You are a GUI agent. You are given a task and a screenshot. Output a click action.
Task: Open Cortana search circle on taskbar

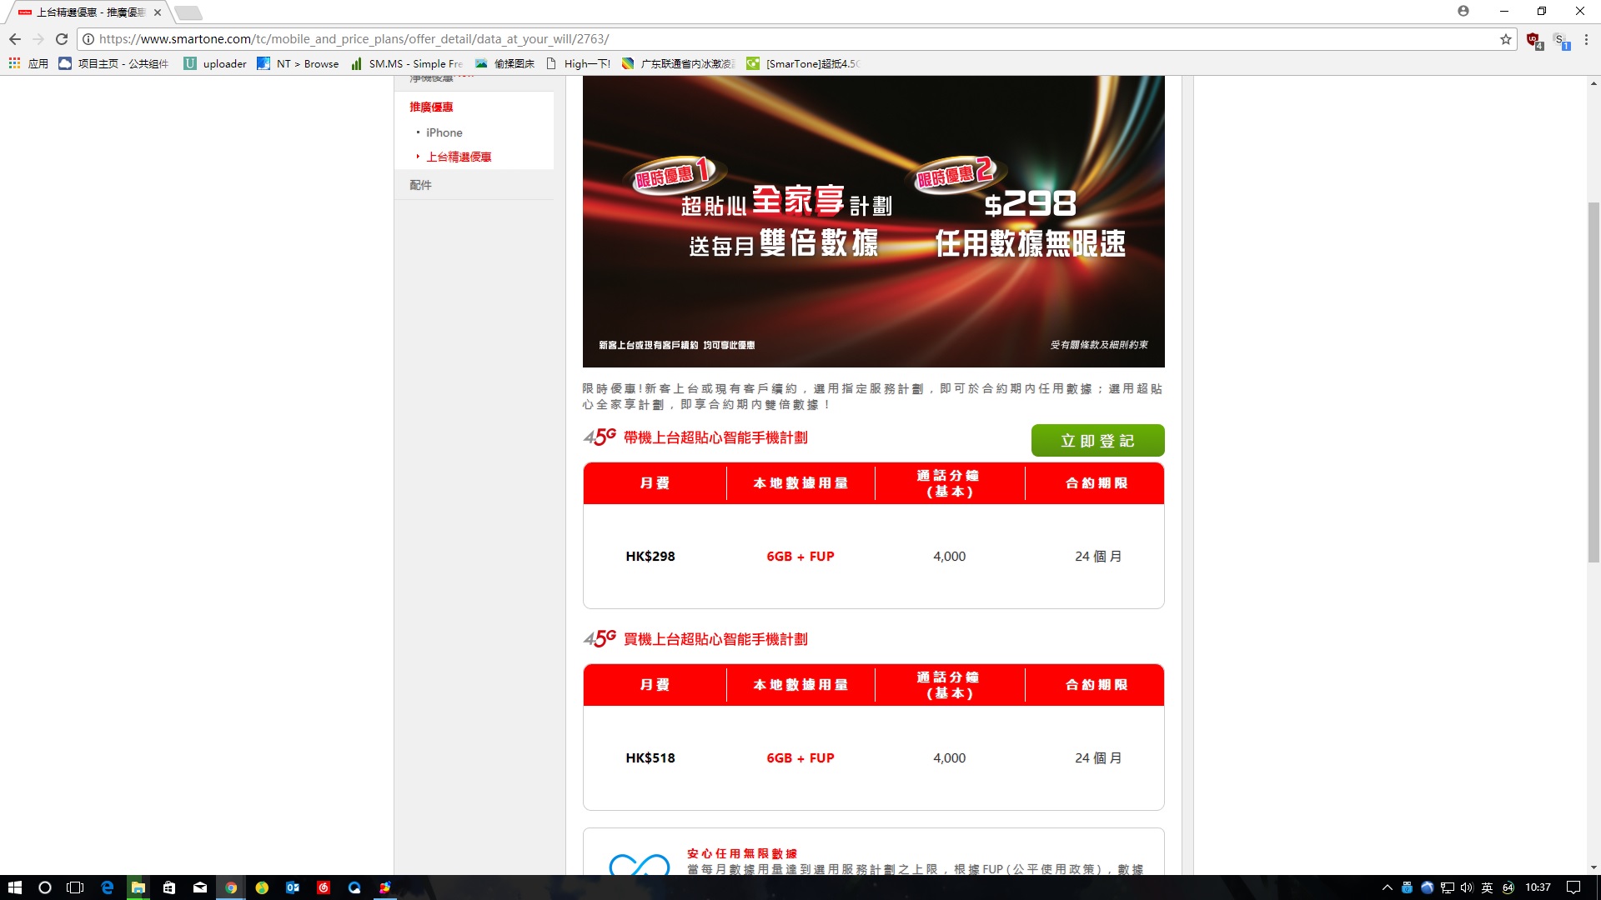45,887
